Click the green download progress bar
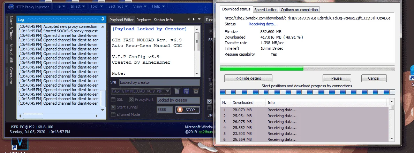The width and height of the screenshot is (414, 153). click(x=307, y=69)
